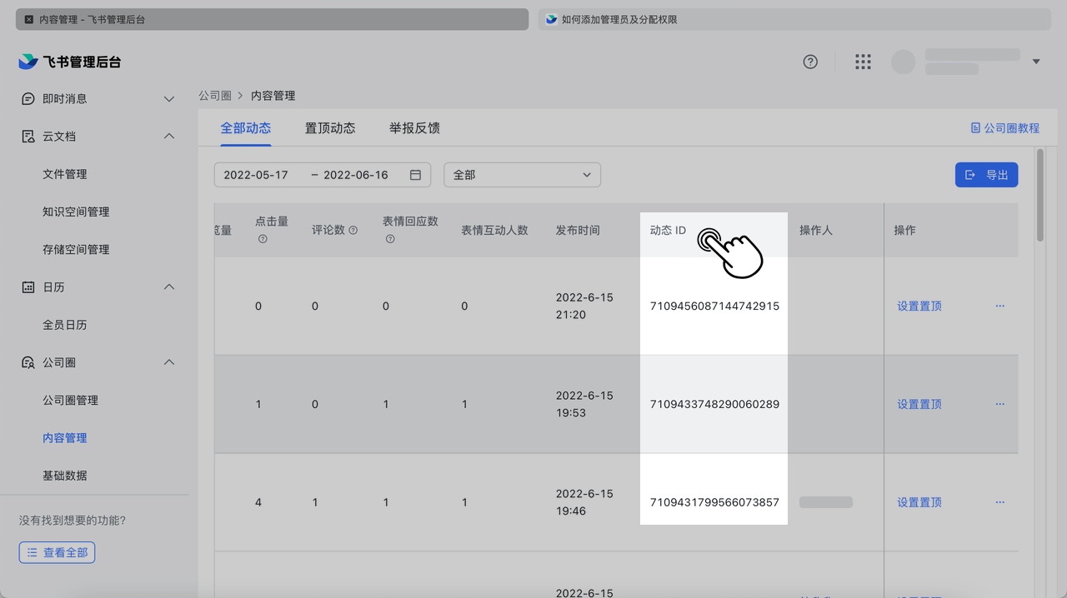
Task: Open the help question mark icon
Action: (809, 61)
